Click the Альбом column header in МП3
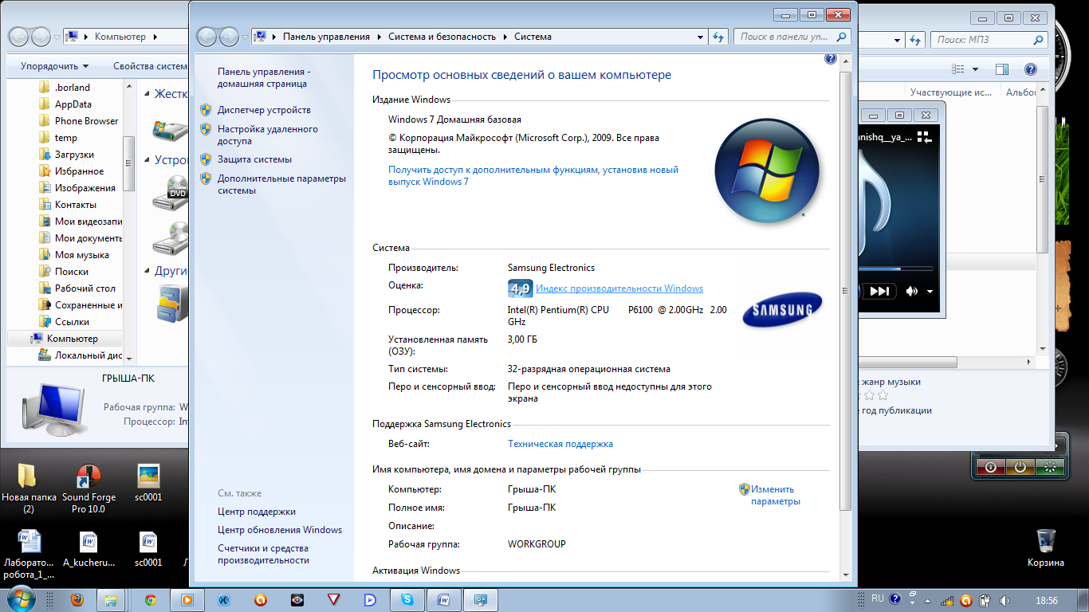This screenshot has width=1089, height=612. [1020, 92]
